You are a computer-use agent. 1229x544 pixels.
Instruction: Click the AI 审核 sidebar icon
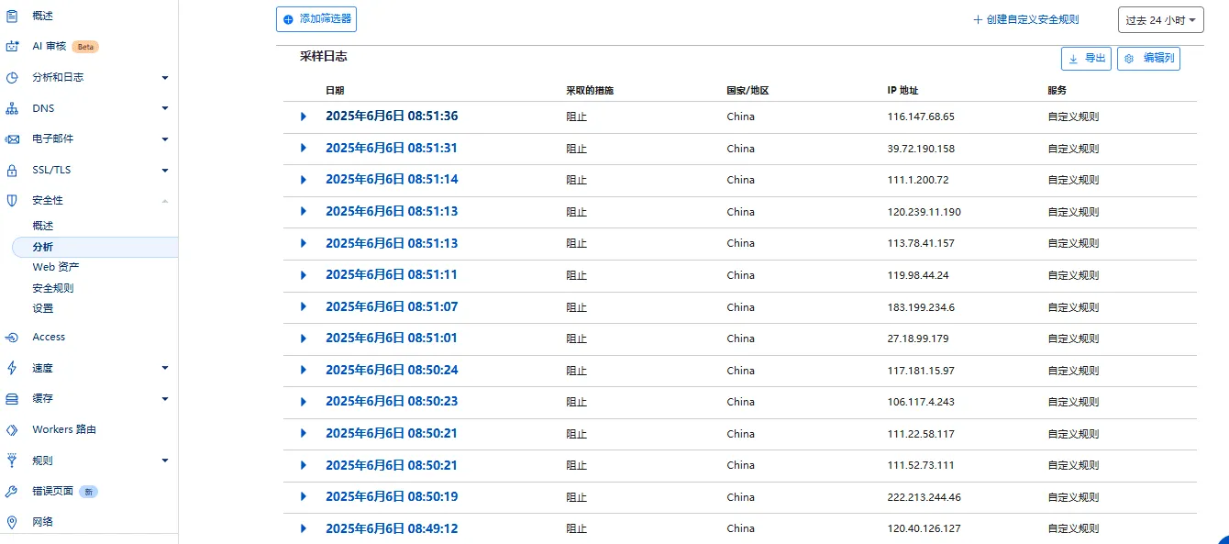tap(12, 47)
